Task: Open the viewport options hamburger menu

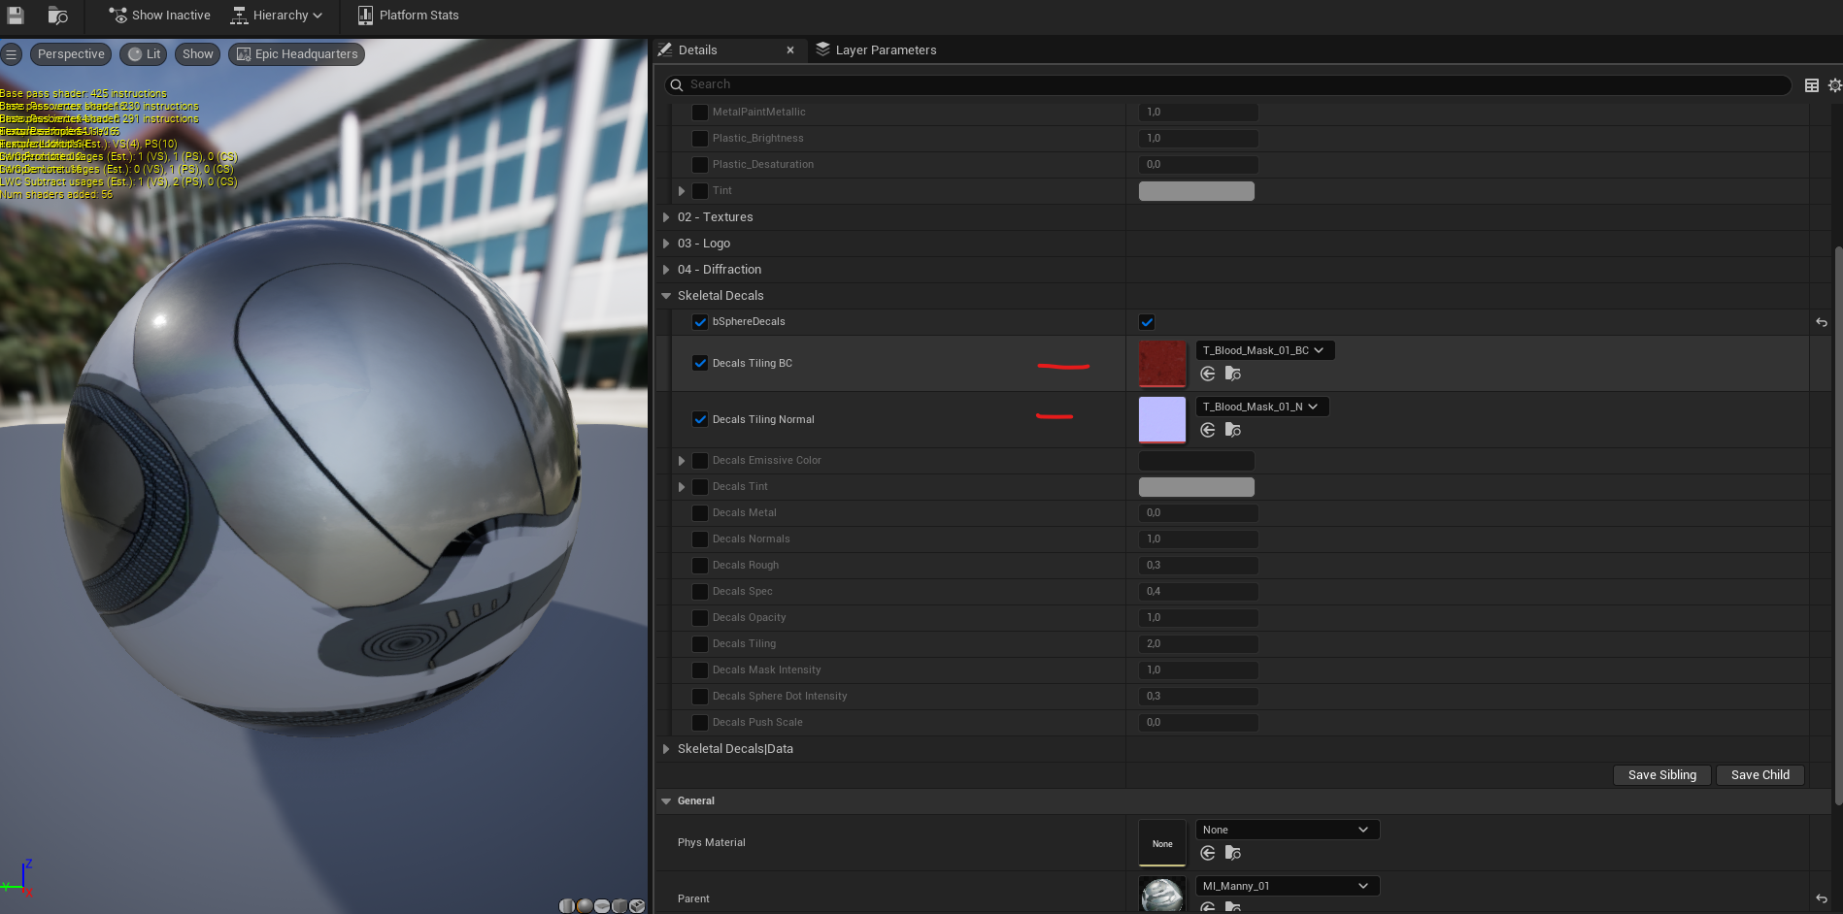Action: 12,54
